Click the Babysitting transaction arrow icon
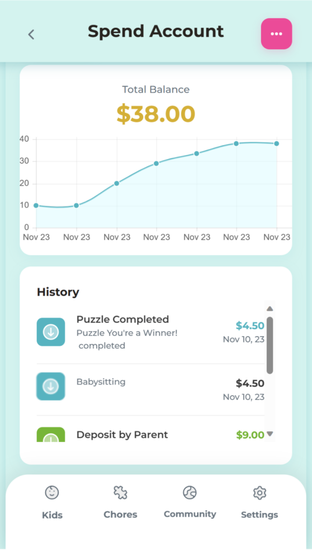 50,386
